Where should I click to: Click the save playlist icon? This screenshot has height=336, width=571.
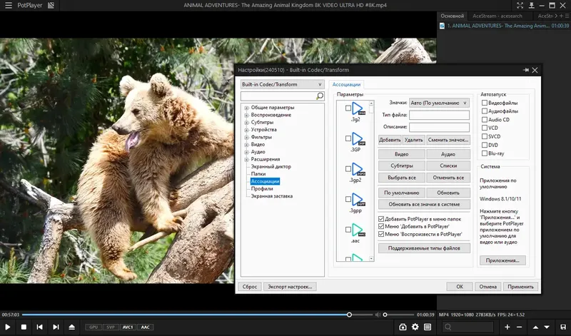tap(564, 327)
